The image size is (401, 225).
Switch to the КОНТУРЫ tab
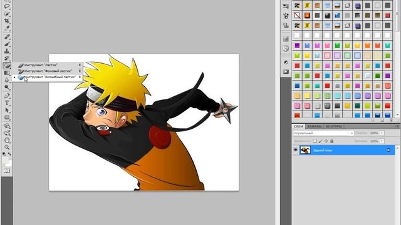point(334,126)
